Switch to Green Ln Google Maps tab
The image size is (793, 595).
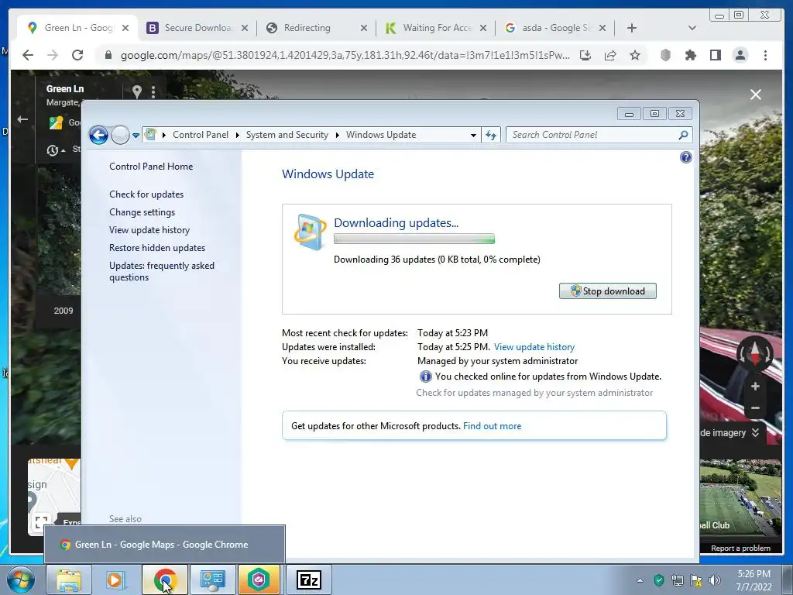[76, 28]
